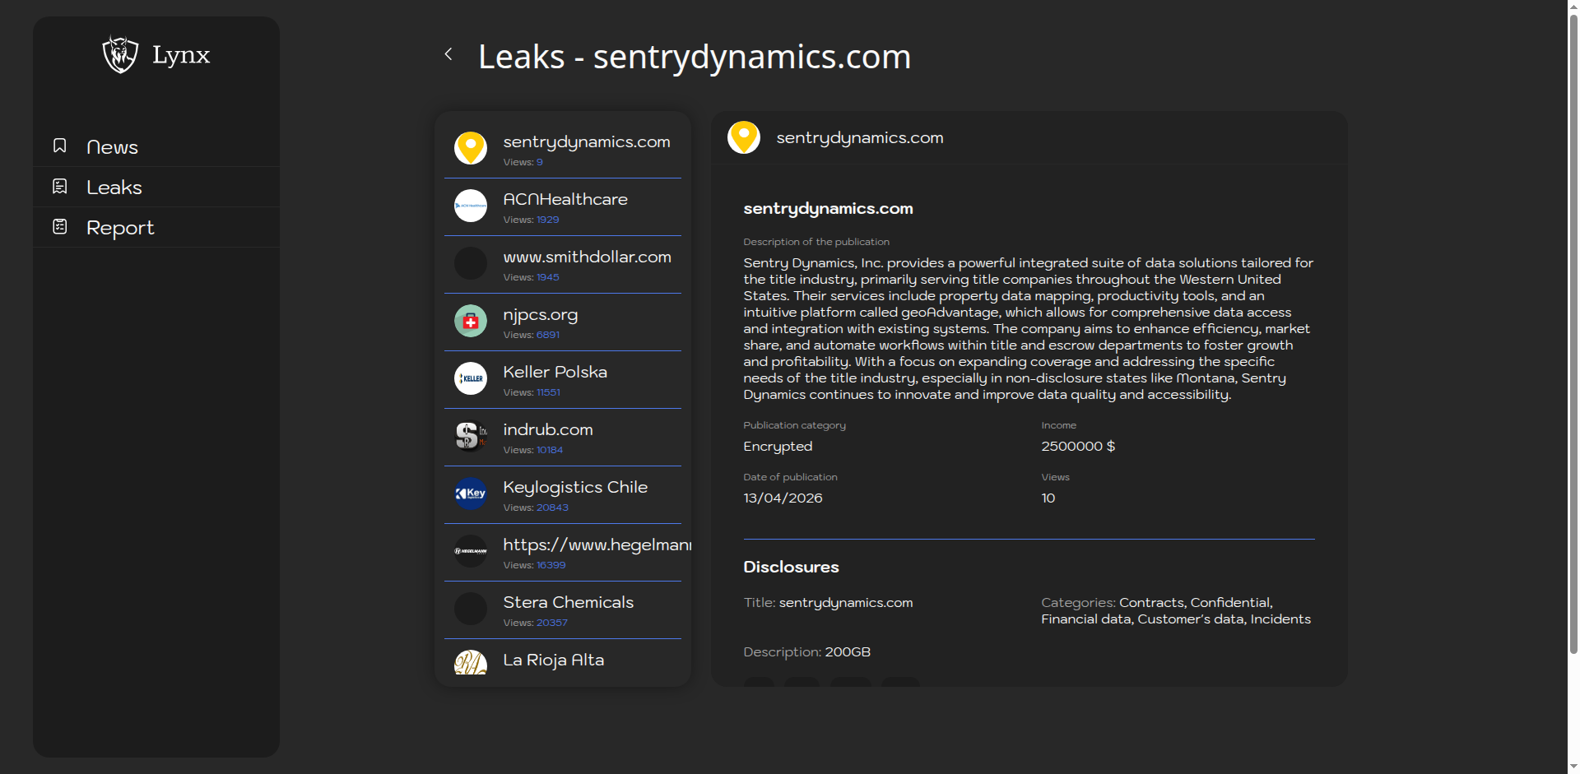Select the Keller Polska list entry
Image resolution: width=1580 pixels, height=774 pixels.
[563, 379]
